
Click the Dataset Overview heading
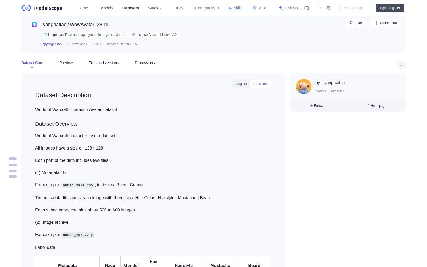coord(56,124)
